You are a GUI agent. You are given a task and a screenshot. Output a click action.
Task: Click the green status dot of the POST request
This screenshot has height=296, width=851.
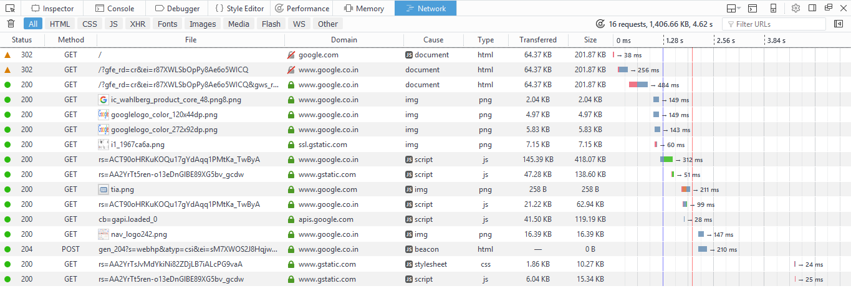click(x=7, y=249)
